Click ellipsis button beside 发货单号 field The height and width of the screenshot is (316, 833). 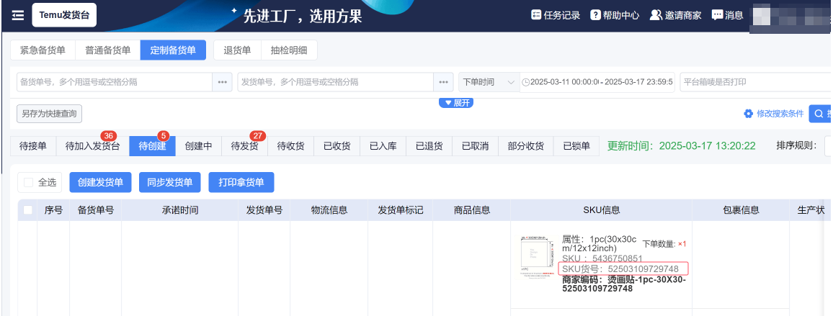(x=443, y=82)
